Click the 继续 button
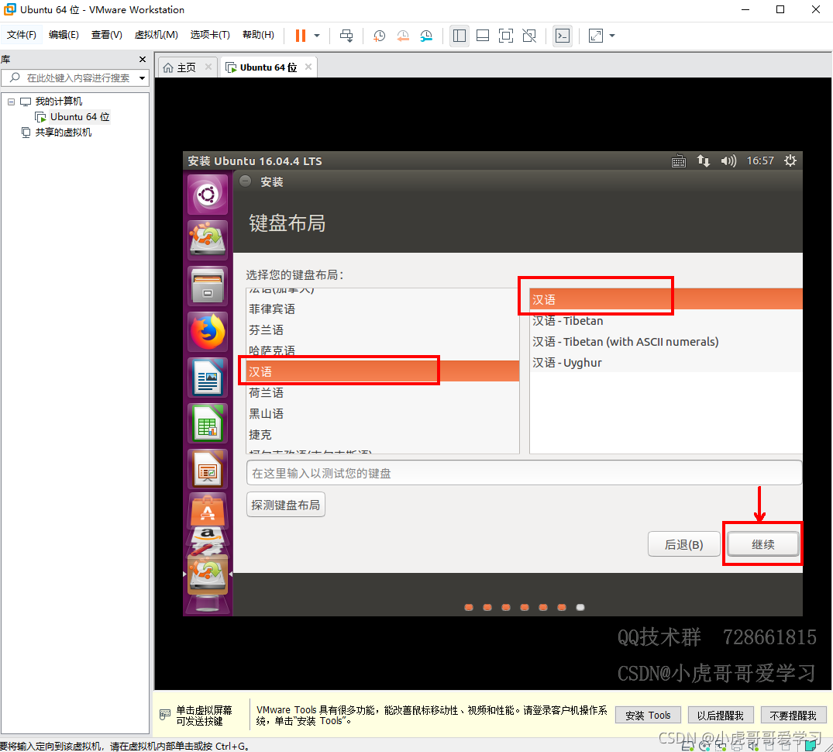833x752 pixels. pyautogui.click(x=763, y=545)
